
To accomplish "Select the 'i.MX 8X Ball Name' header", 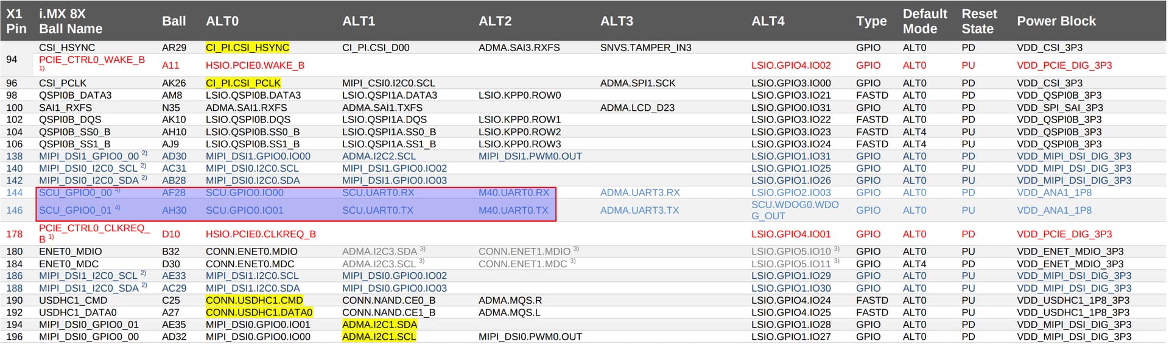I will (x=71, y=21).
